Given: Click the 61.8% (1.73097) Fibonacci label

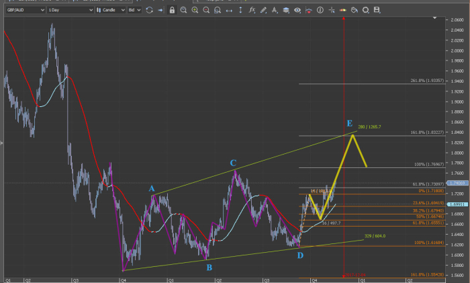Looking at the screenshot, I should point(428,184).
